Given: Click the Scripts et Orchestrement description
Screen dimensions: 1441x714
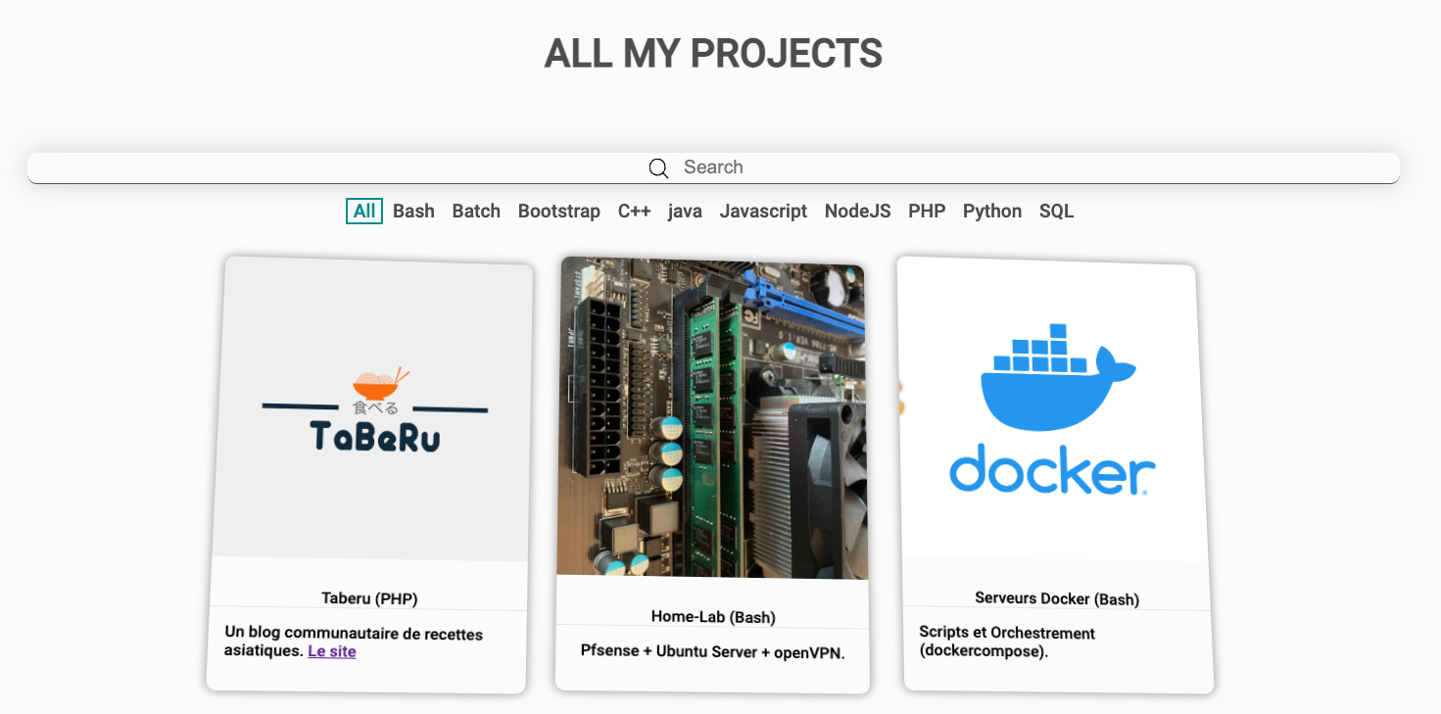Looking at the screenshot, I should 1007,642.
